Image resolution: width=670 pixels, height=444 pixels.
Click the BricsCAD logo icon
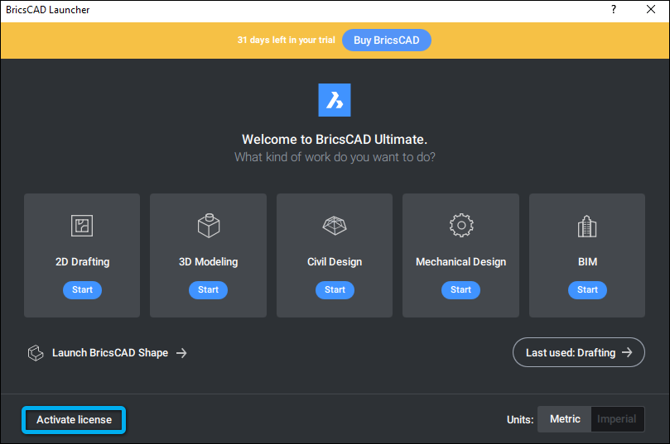[x=335, y=100]
